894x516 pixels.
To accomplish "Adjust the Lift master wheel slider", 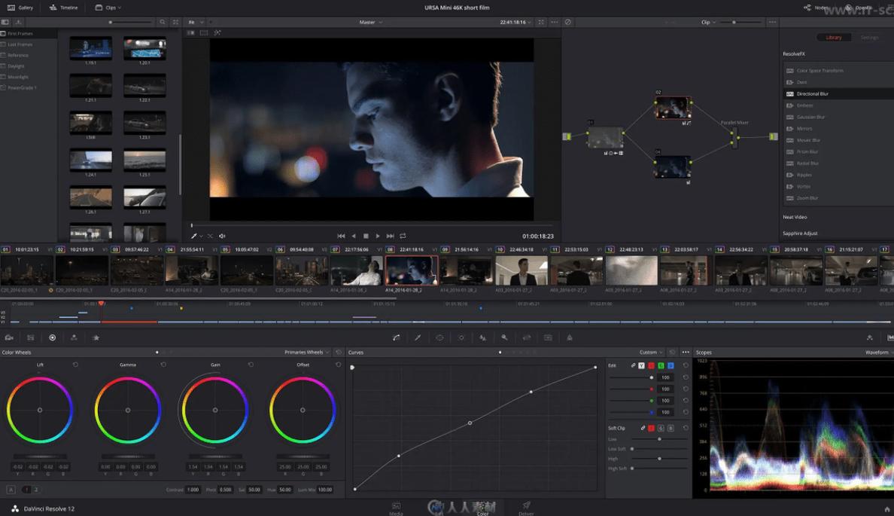I will [x=40, y=456].
